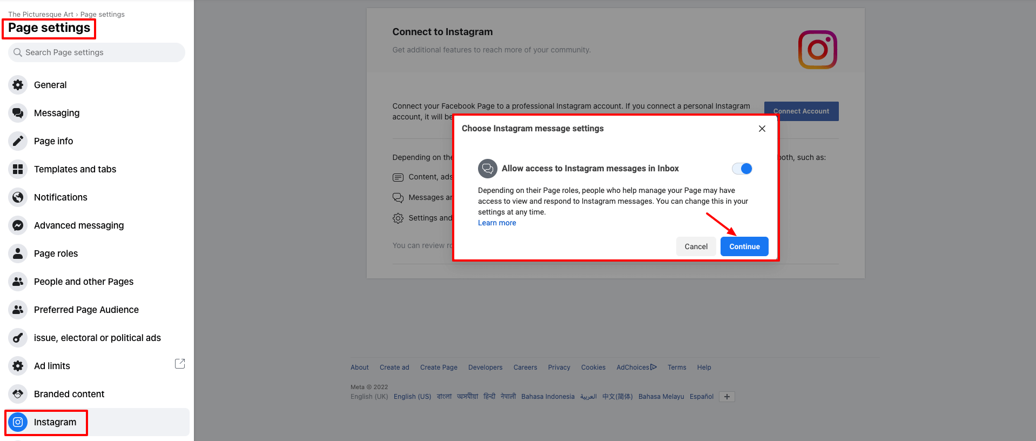
Task: Open the Careers footer link
Action: (x=525, y=367)
